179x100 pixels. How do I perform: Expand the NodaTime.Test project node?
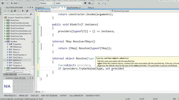(x=5, y=36)
